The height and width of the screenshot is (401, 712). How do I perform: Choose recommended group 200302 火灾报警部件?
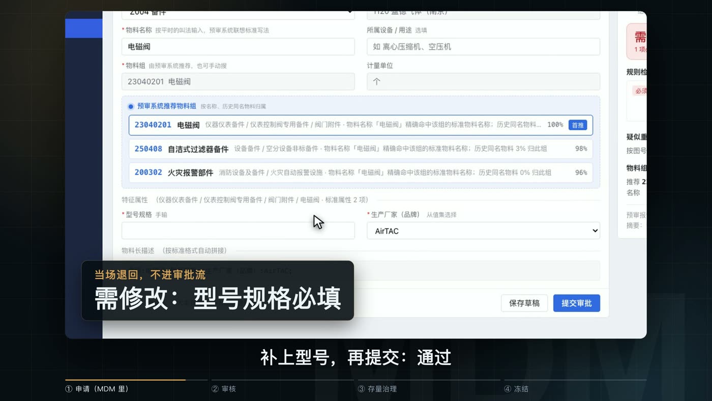(x=361, y=173)
